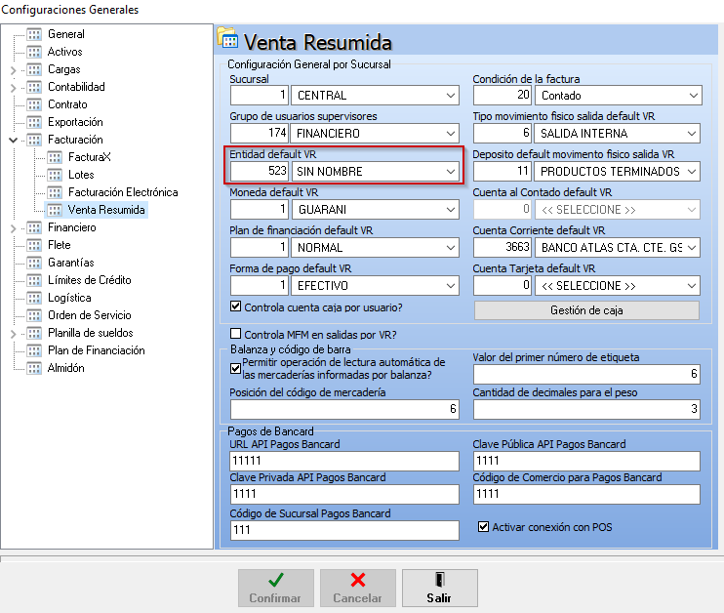Expand the Planilla de sueldos node

(13, 334)
